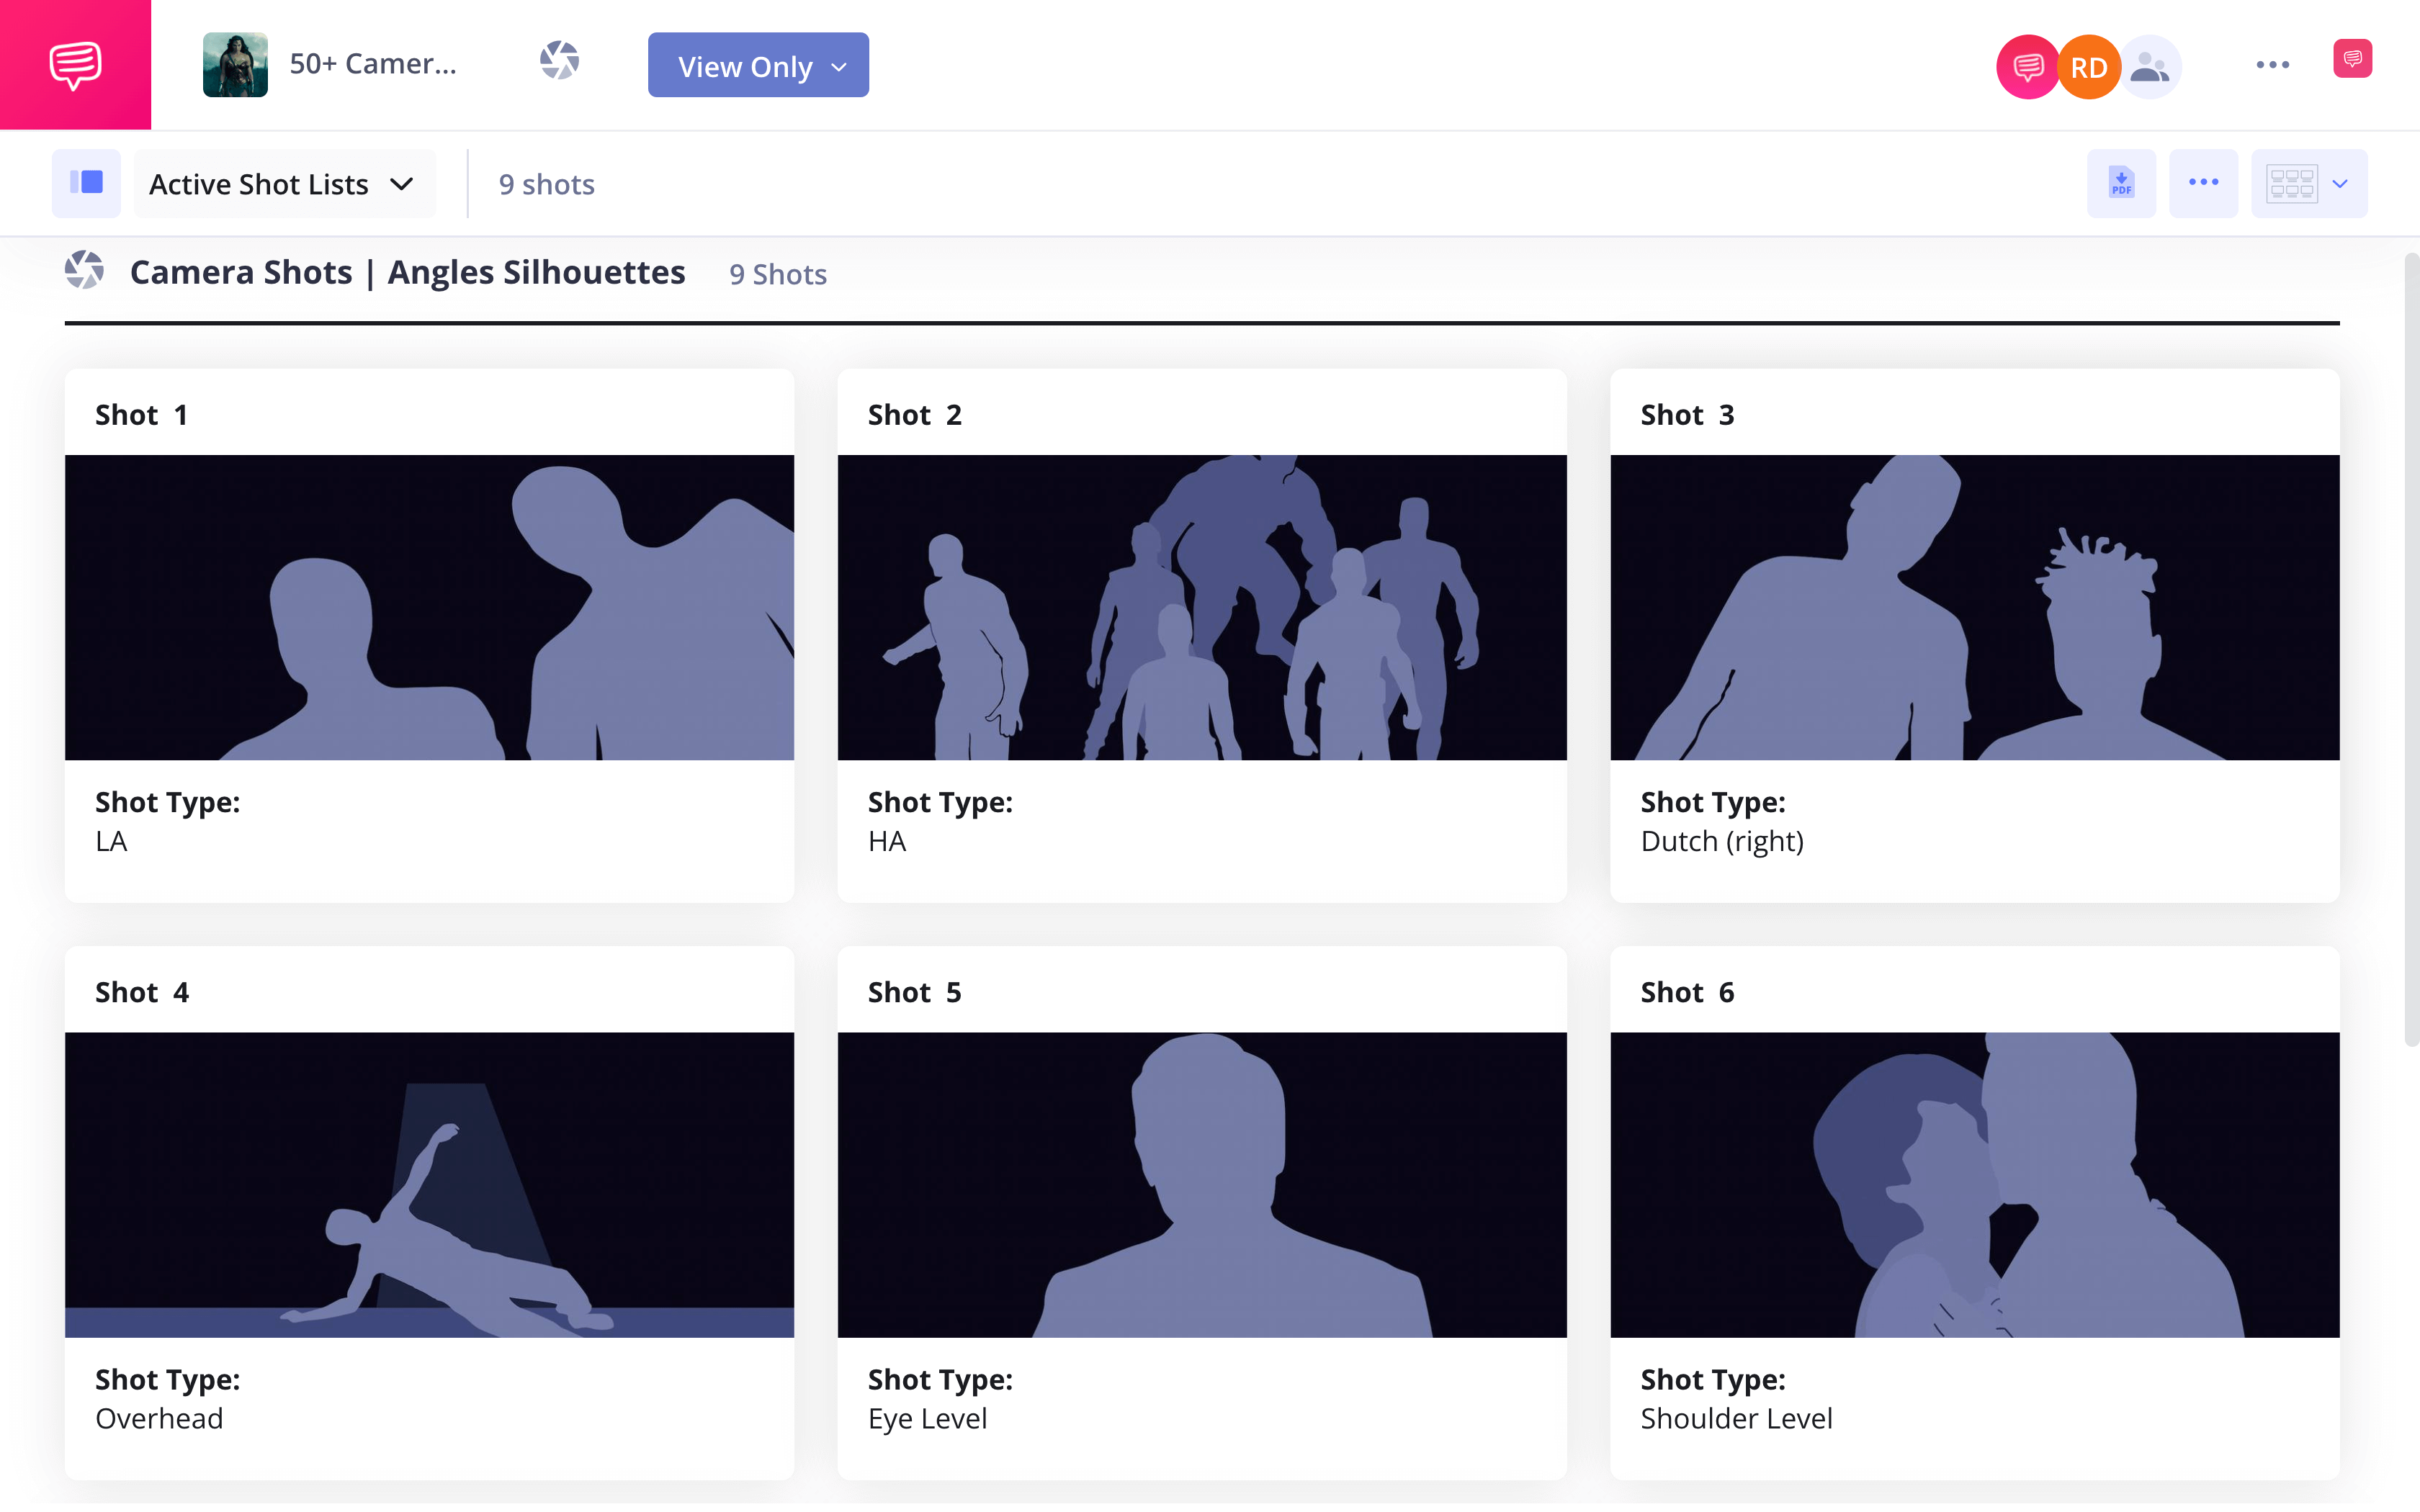Open the Shot 2 HA silhouette image
This screenshot has height=1512, width=2420.
(x=1202, y=607)
